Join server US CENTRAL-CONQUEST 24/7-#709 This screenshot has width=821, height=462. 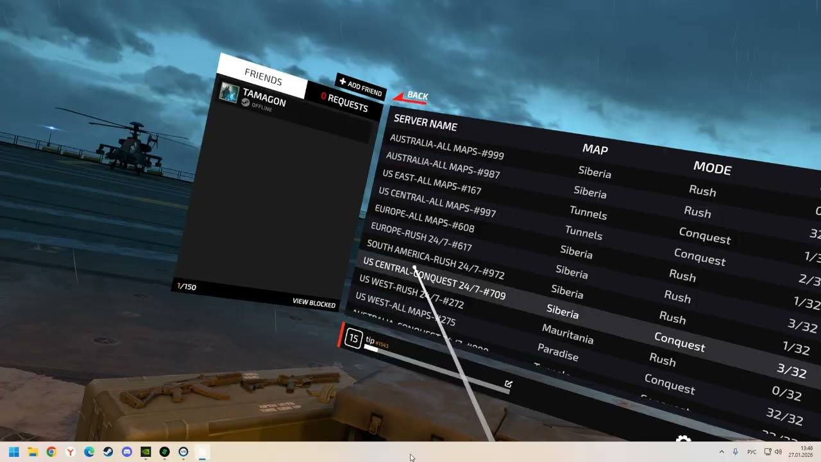434,279
